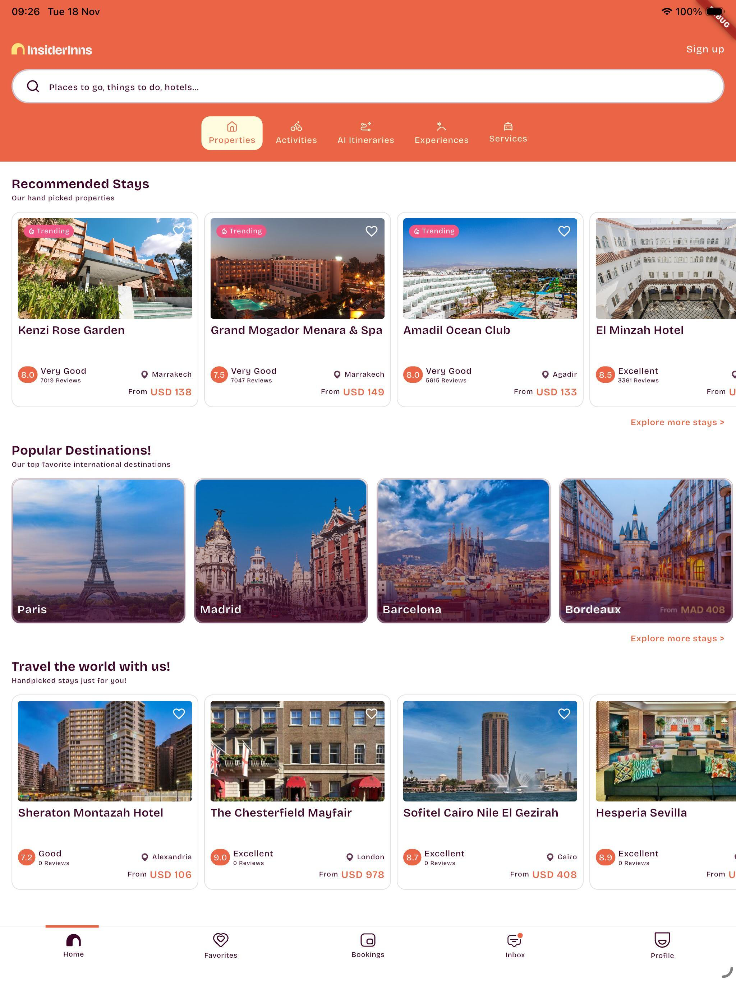Click the 9.0 rating badge for Chesterfield Mayfair
The height and width of the screenshot is (981, 736).
click(x=220, y=857)
